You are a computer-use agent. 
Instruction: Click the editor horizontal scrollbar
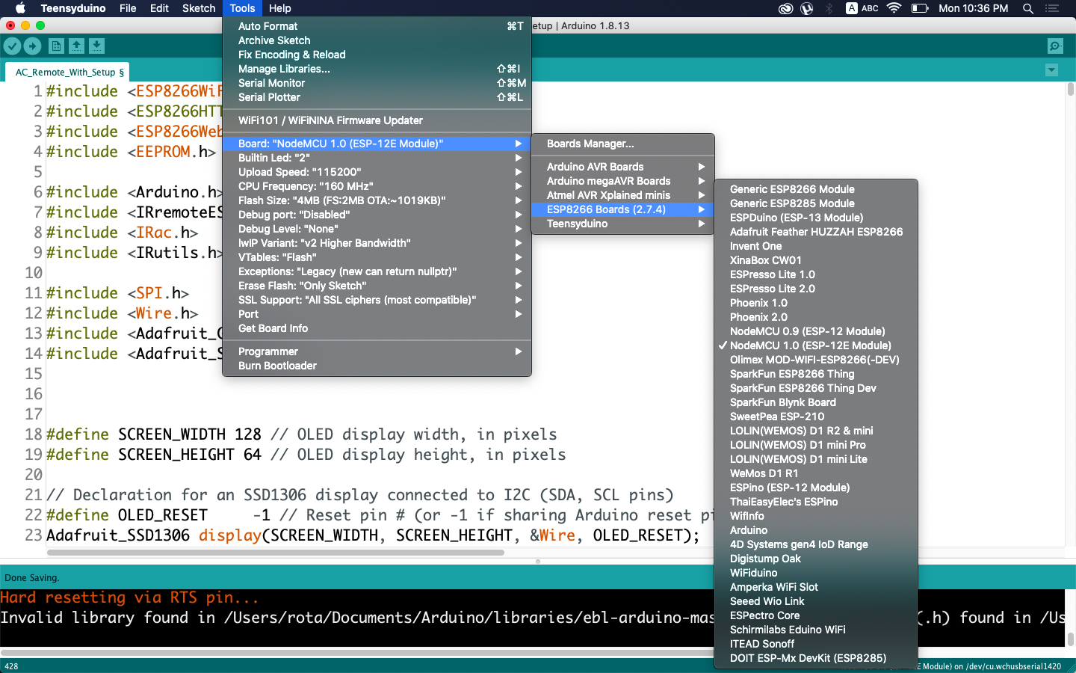tap(276, 553)
